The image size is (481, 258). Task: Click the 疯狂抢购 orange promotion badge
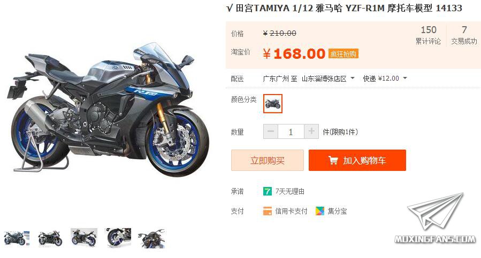pos(343,54)
